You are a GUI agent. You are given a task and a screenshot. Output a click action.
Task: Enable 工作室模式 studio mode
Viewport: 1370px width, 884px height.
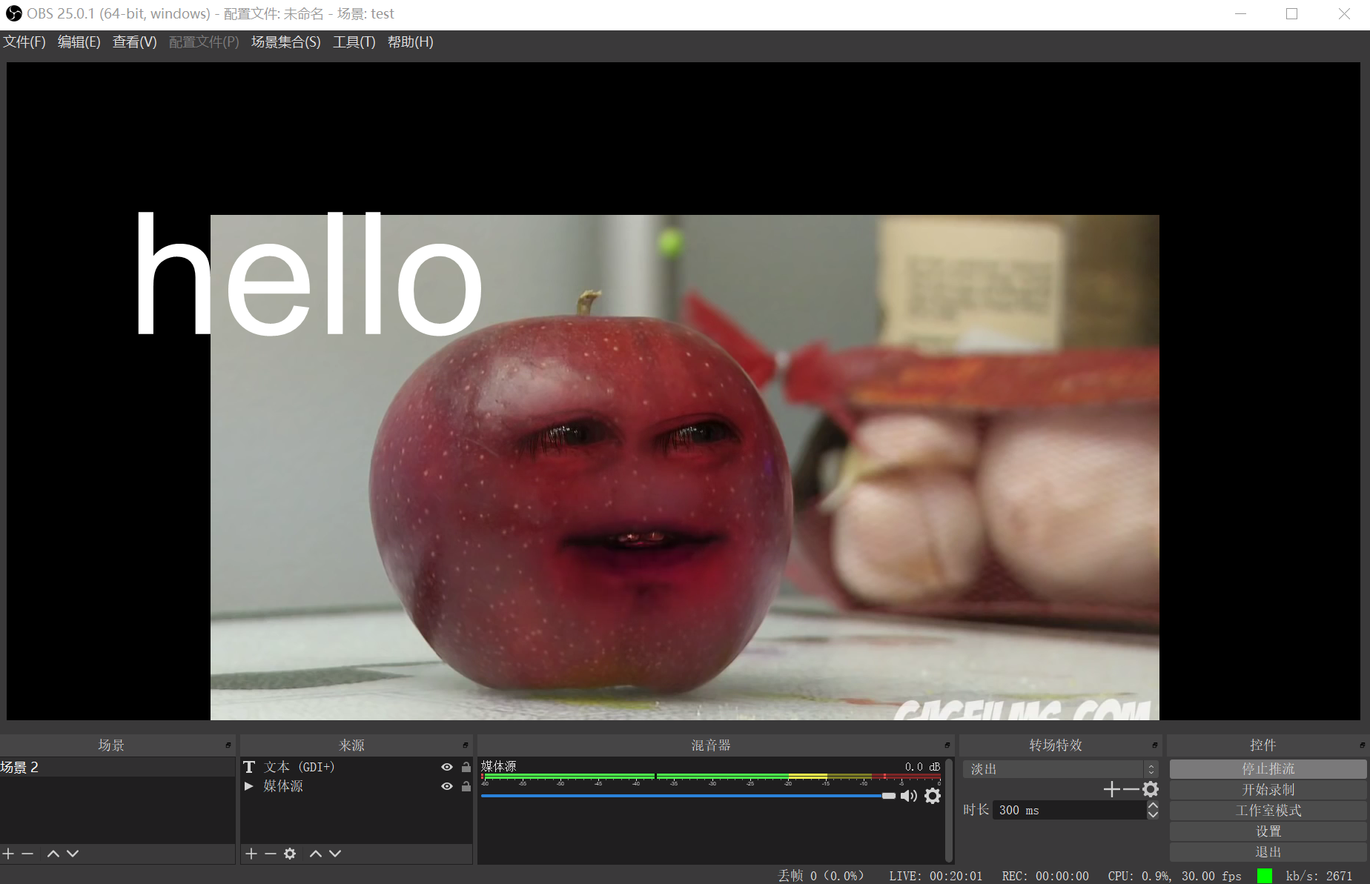pos(1268,811)
